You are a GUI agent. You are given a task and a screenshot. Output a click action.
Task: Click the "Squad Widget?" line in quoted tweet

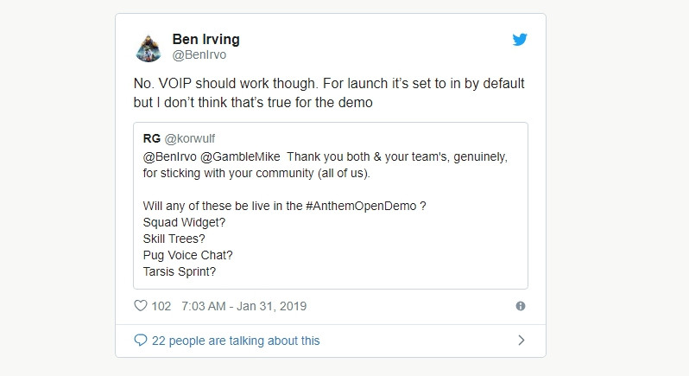tap(184, 223)
